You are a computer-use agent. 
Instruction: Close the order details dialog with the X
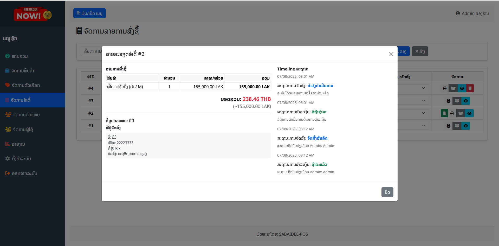coord(391,54)
